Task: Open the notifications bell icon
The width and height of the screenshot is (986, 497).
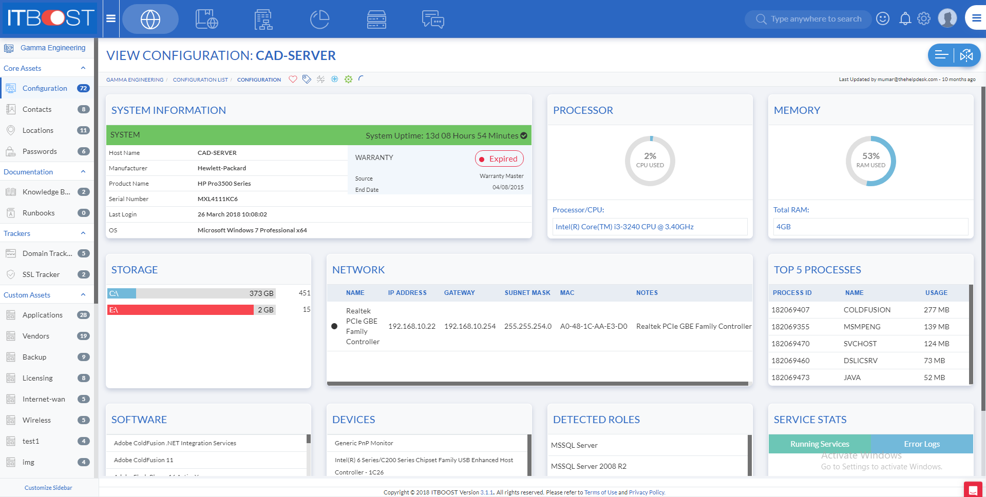Action: point(905,18)
